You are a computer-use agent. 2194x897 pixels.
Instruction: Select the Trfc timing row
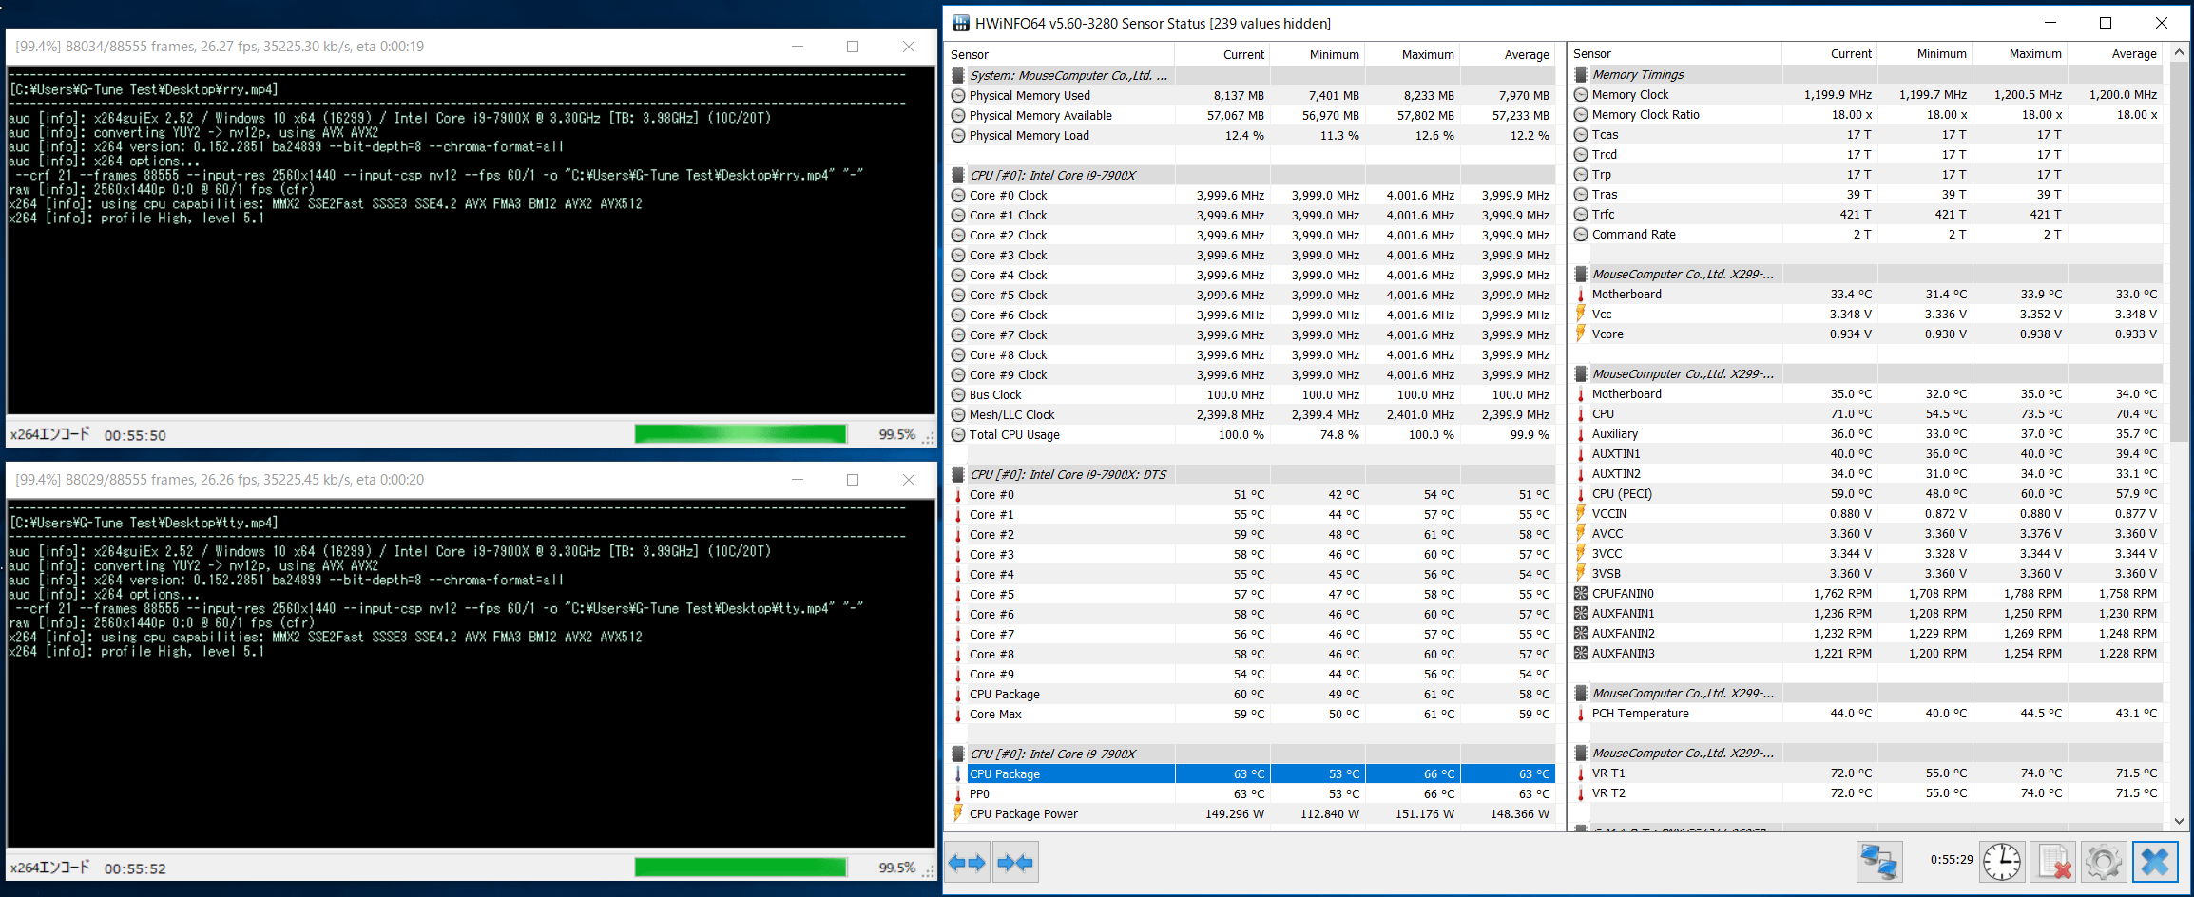1866,215
